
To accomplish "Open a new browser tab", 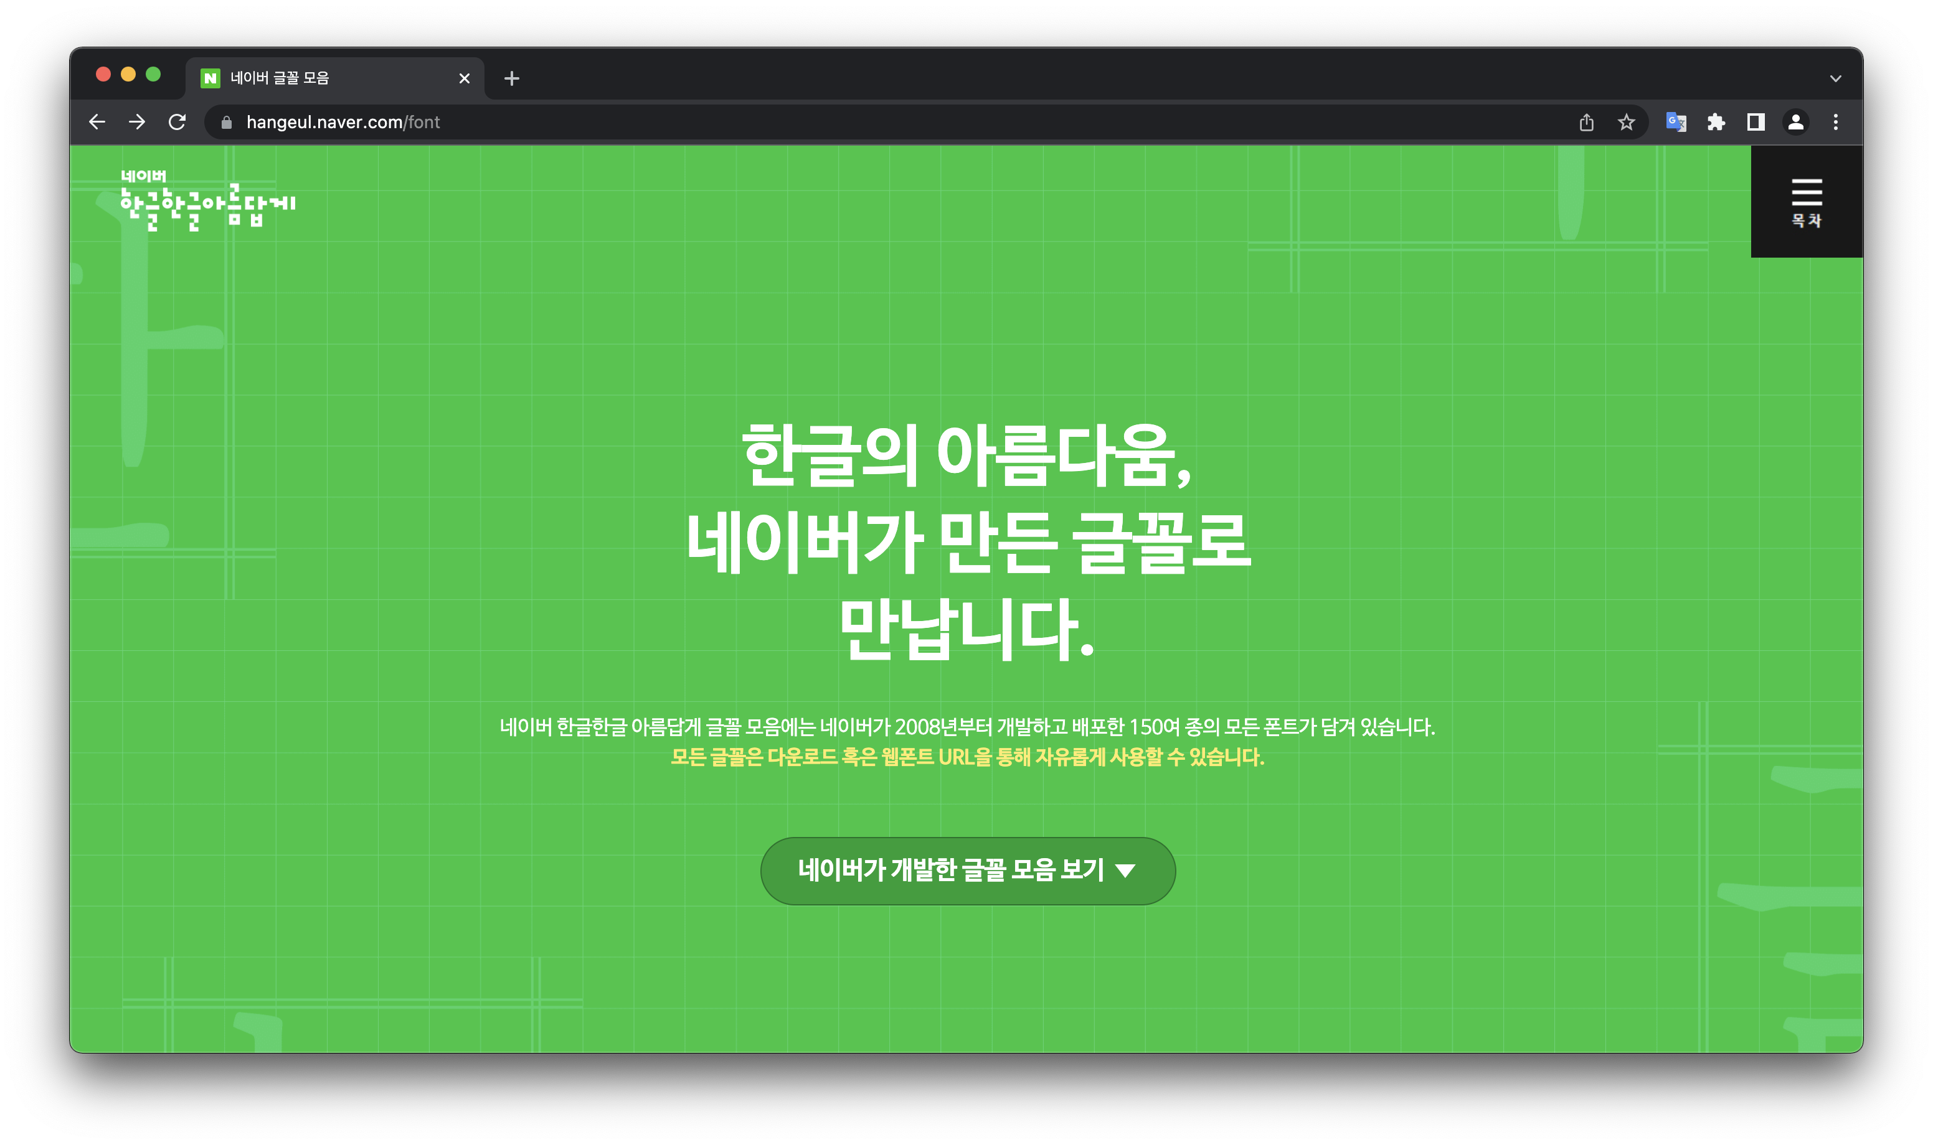I will [512, 78].
